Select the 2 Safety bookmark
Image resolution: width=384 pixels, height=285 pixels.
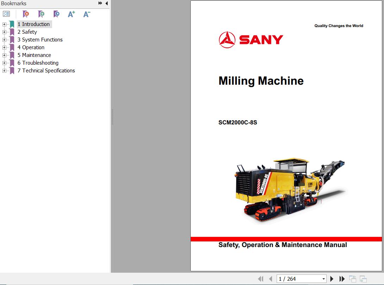[x=27, y=32]
